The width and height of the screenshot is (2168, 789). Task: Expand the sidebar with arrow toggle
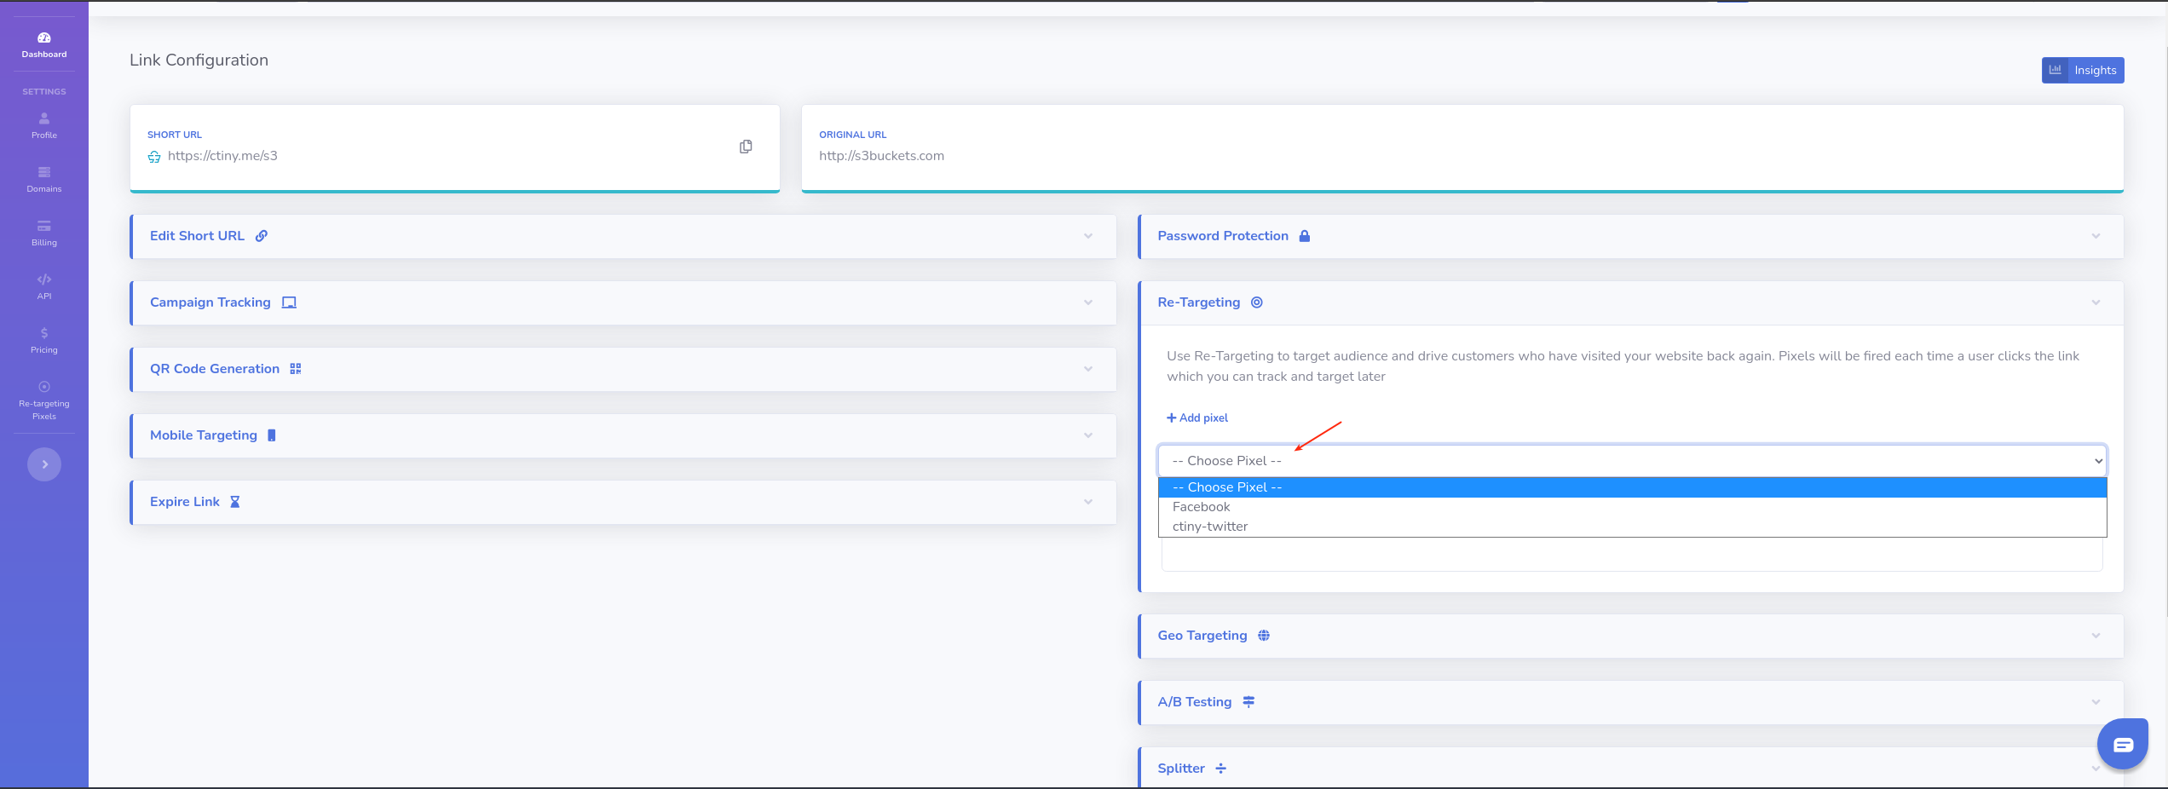(x=44, y=464)
